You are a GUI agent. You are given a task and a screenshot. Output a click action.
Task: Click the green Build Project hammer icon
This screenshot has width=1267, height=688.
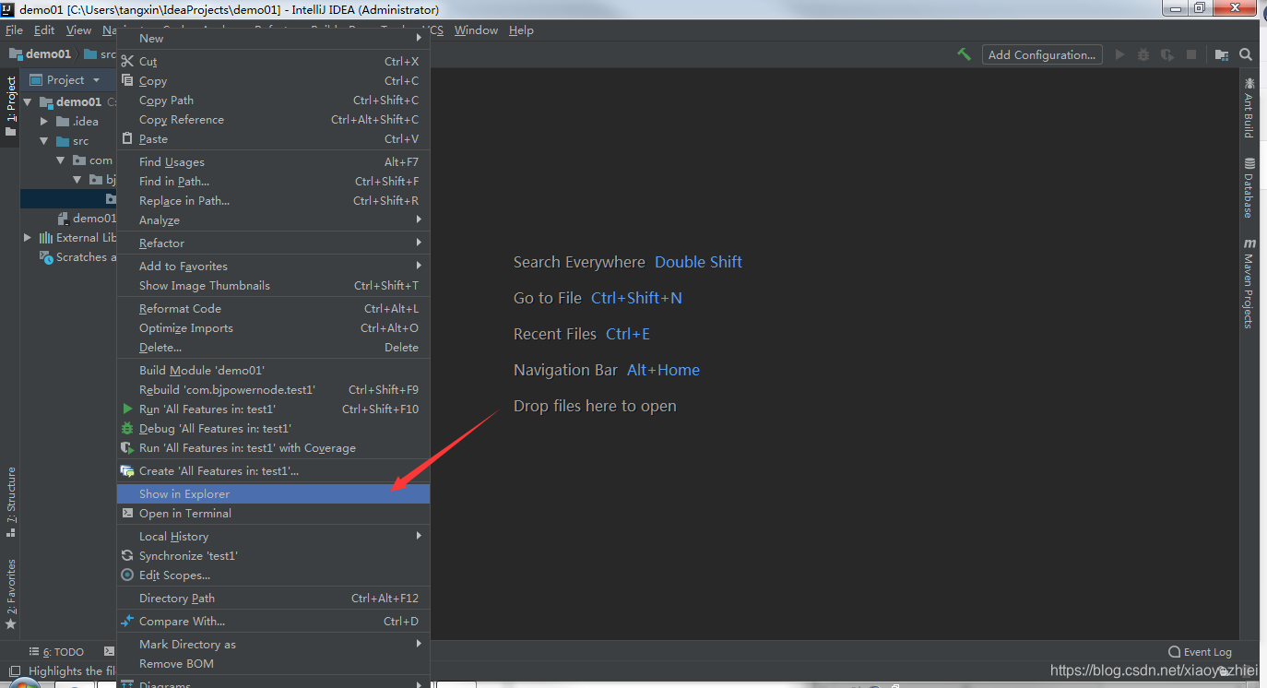(x=964, y=54)
